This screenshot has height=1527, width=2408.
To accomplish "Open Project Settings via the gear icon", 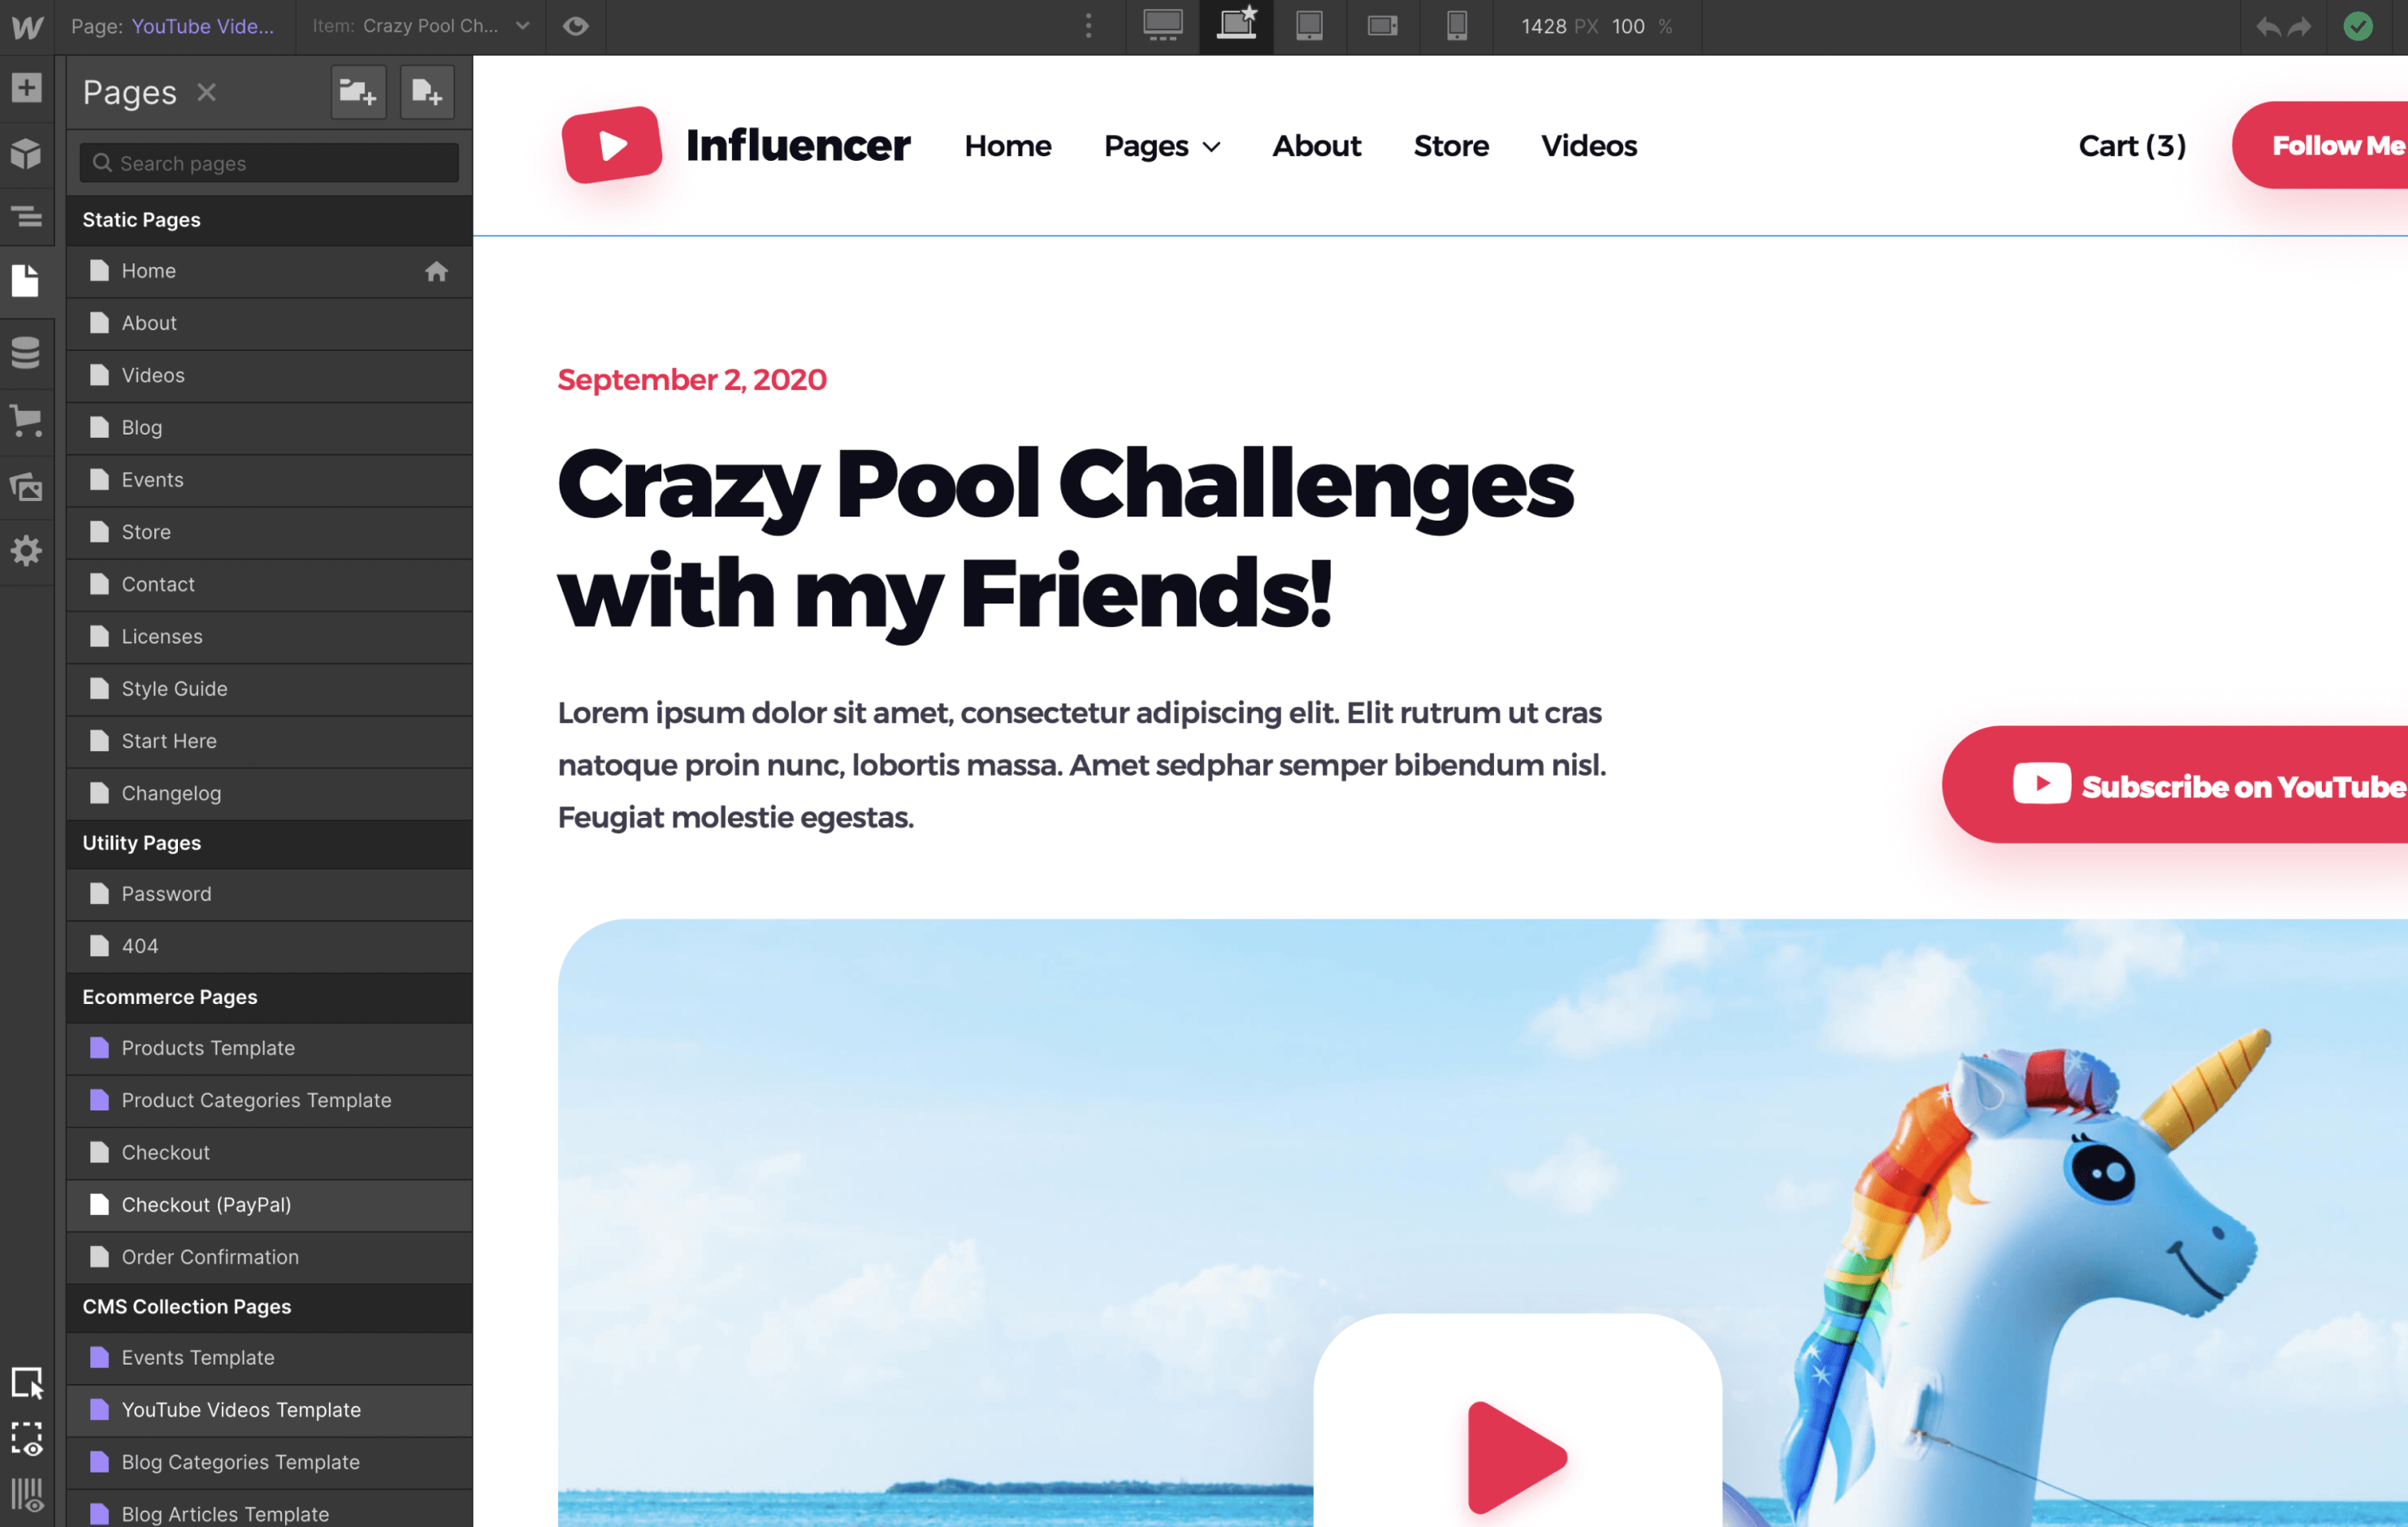I will [26, 551].
